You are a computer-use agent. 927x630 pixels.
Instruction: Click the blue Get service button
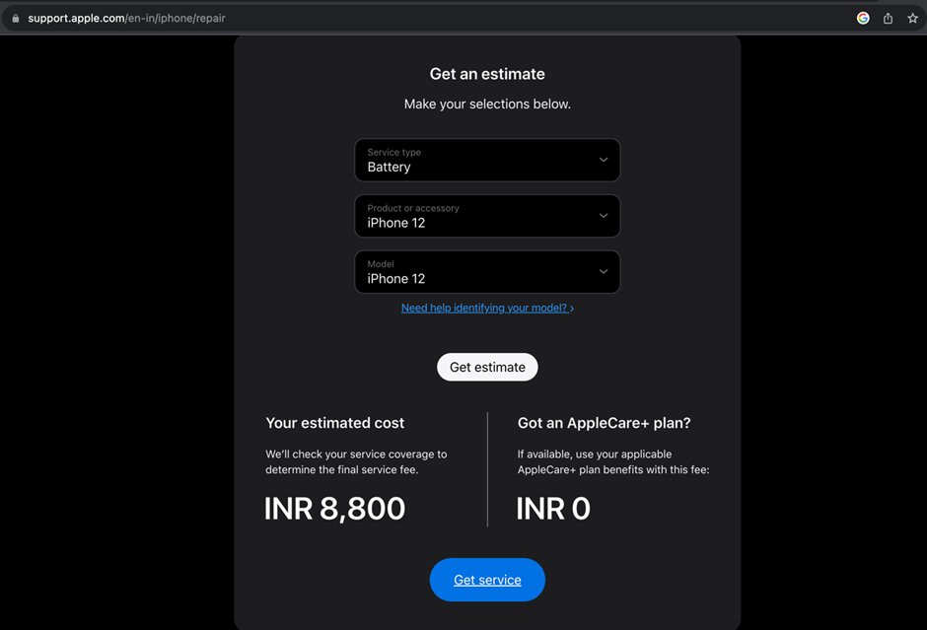click(487, 580)
